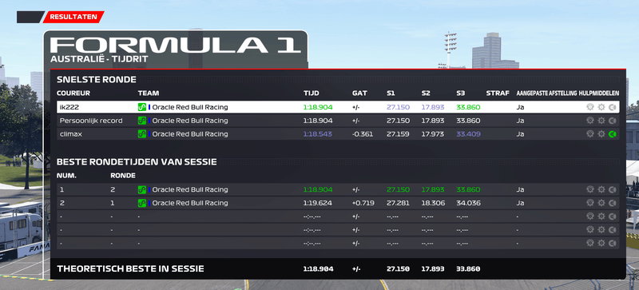This screenshot has height=290, width=639.
Task: Click the Hulpmiddelen column header
Action: (598, 93)
